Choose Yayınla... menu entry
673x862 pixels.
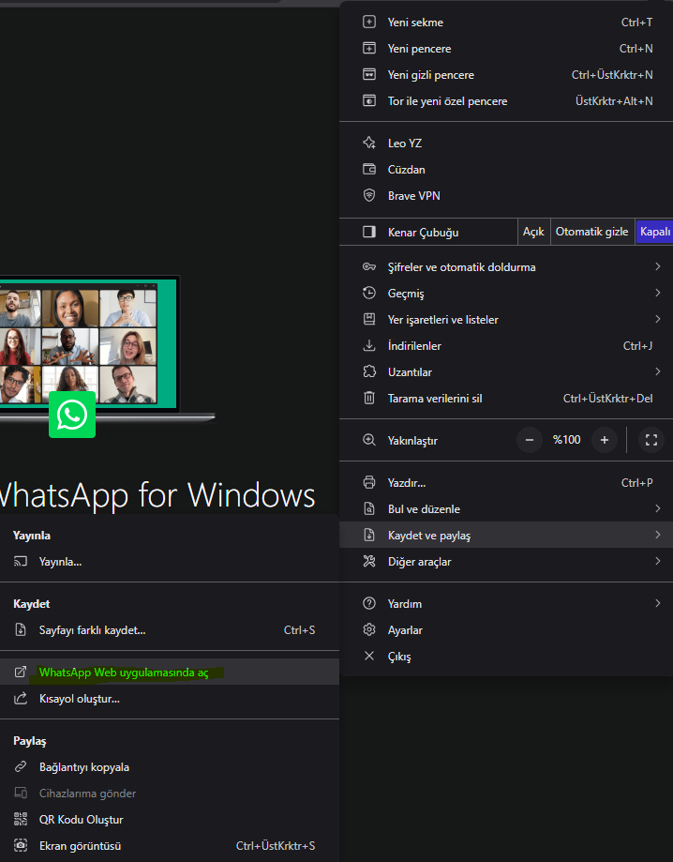pyautogui.click(x=170, y=561)
